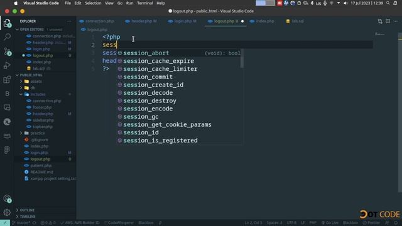
Task: Open the Help menu
Action: tap(161, 3)
